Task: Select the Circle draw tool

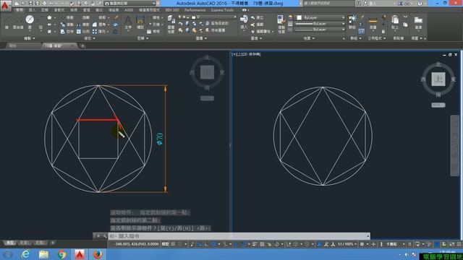Action: pyautogui.click(x=30, y=19)
